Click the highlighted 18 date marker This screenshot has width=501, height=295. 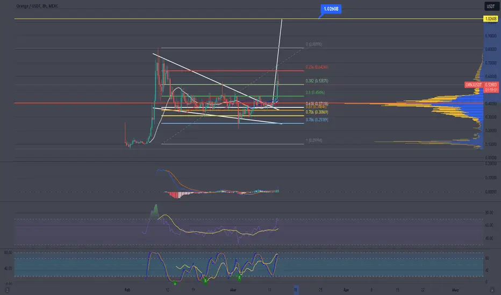[296, 290]
